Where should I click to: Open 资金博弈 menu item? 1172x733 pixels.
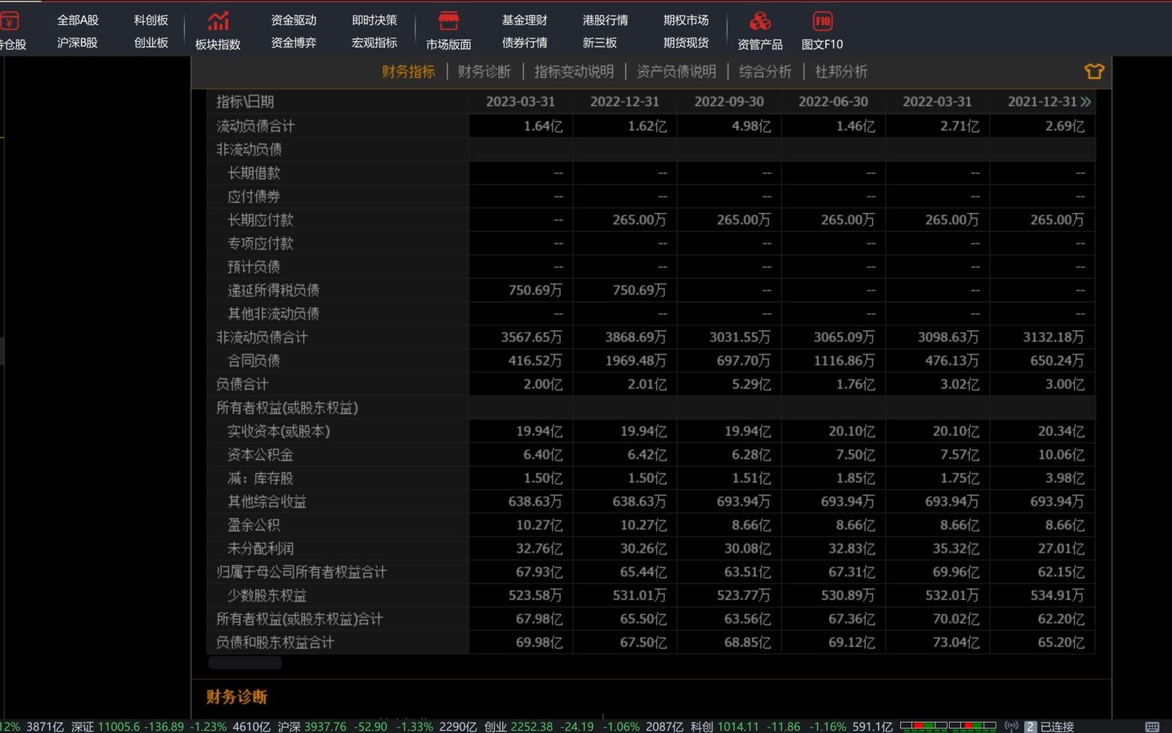(x=294, y=43)
